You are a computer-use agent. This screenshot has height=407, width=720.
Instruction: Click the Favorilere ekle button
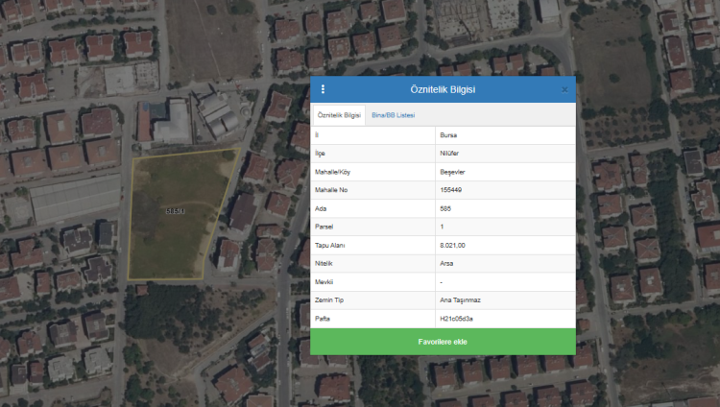coord(443,342)
